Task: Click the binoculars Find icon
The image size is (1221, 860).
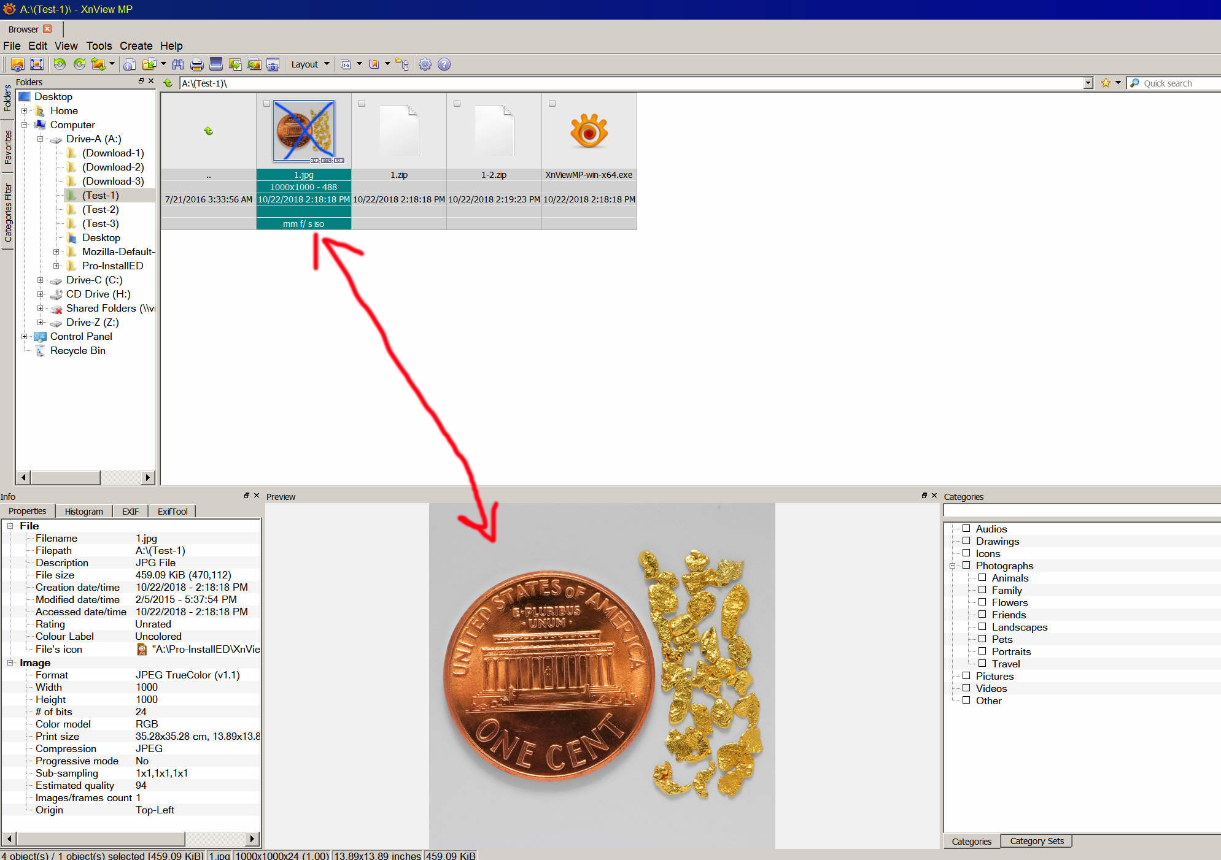Action: [178, 64]
